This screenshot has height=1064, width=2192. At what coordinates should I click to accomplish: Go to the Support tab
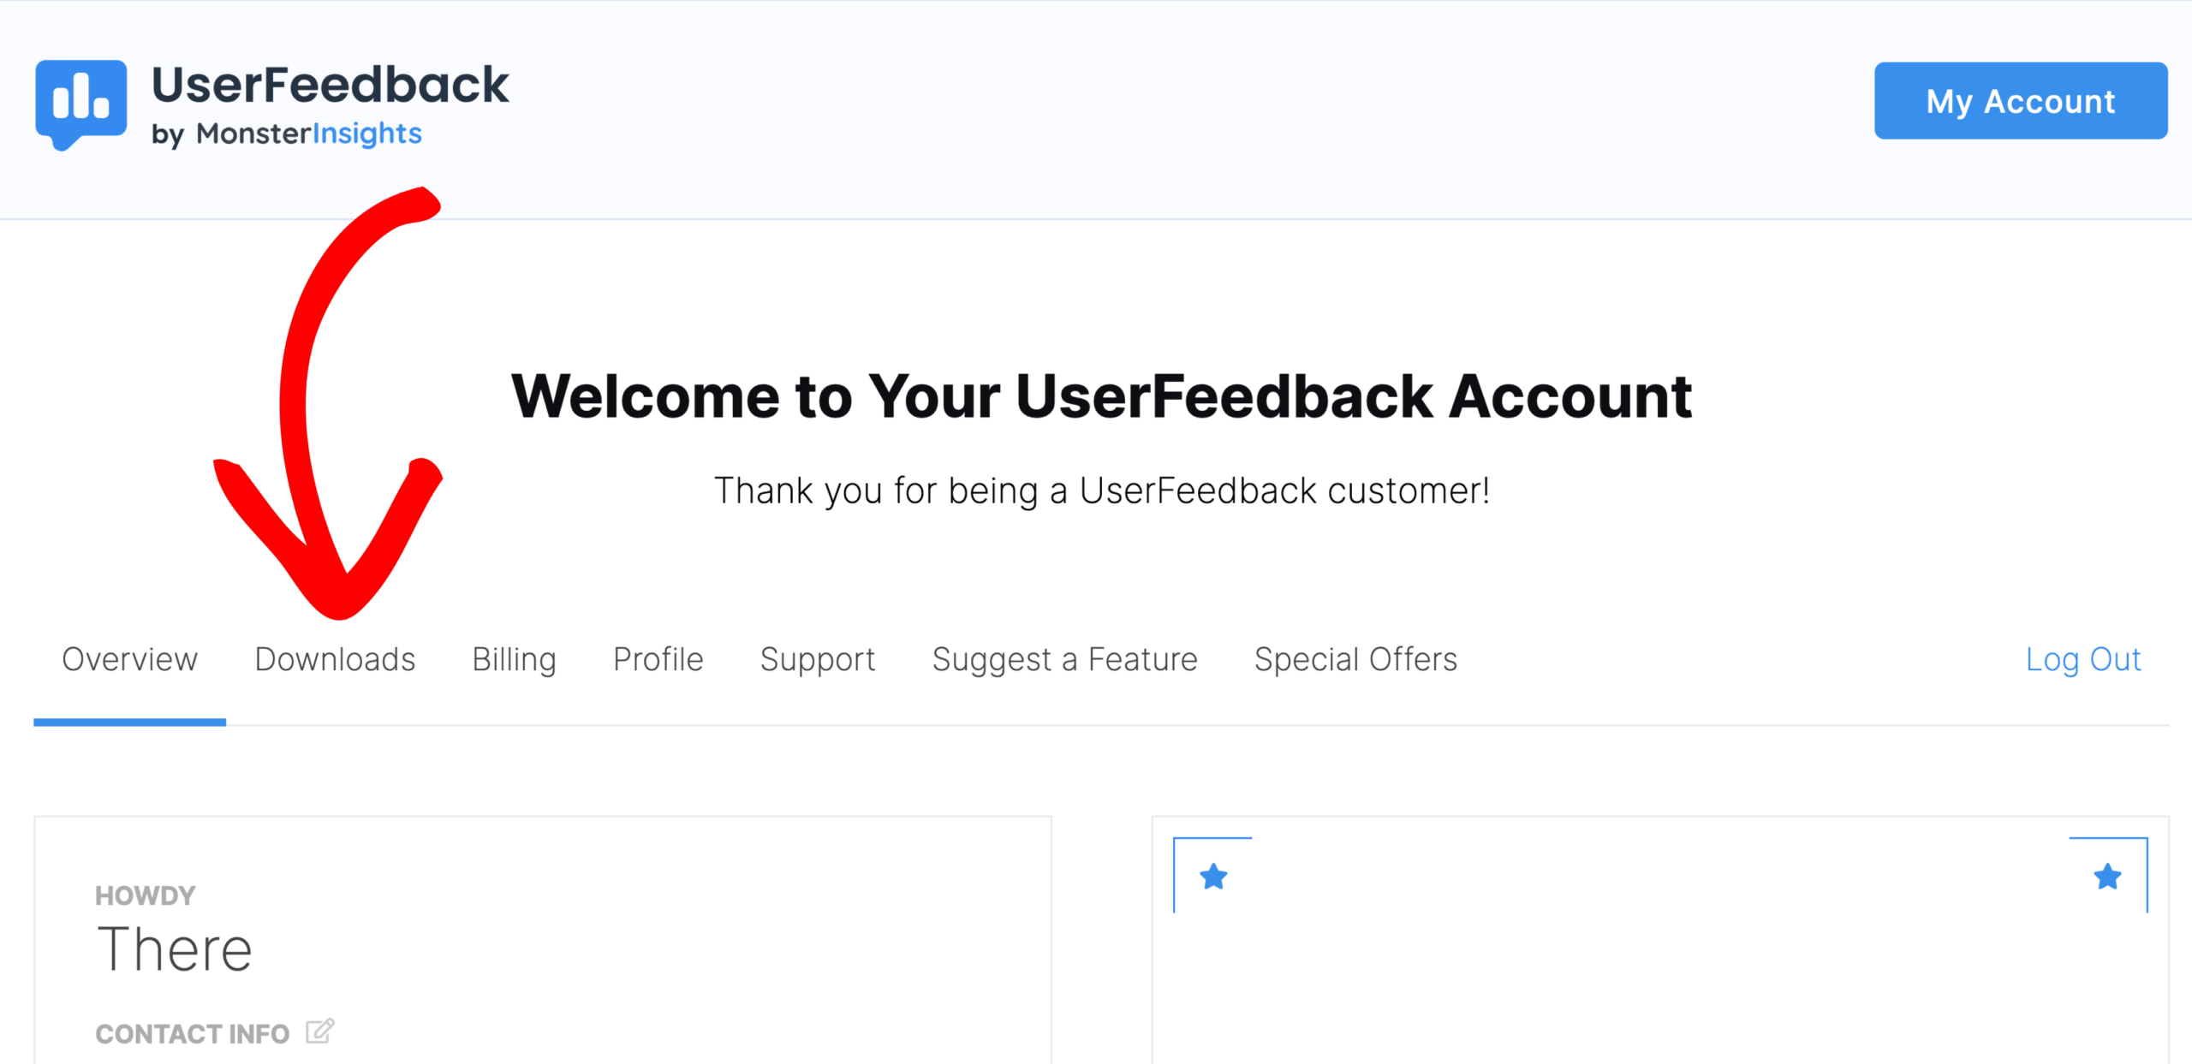pyautogui.click(x=818, y=659)
